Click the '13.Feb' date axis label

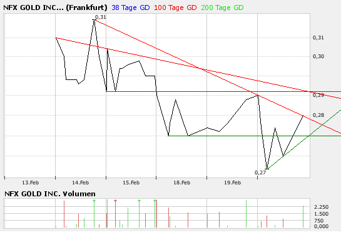[x=30, y=182]
